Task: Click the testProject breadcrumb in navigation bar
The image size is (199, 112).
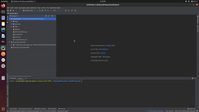Action: tap(13, 13)
